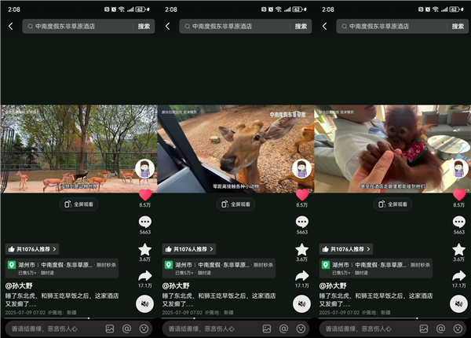Like the video in the left phone screen

click(145, 194)
